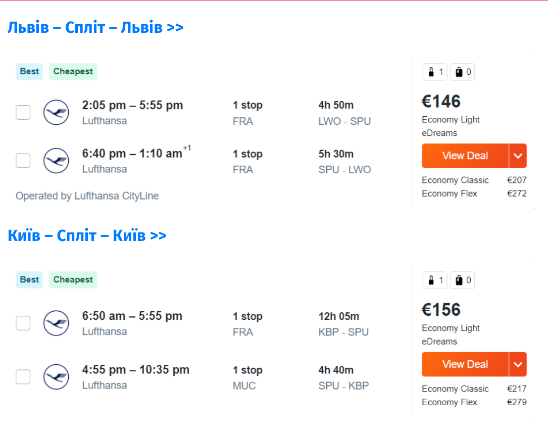This screenshot has width=548, height=430.
Task: Expand dropdown arrow beside €146 View Deal
Action: point(518,156)
